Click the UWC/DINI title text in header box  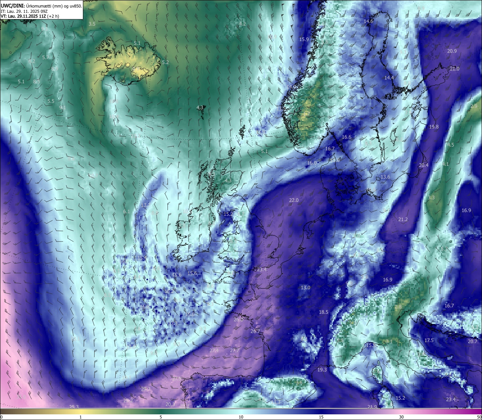12,6
